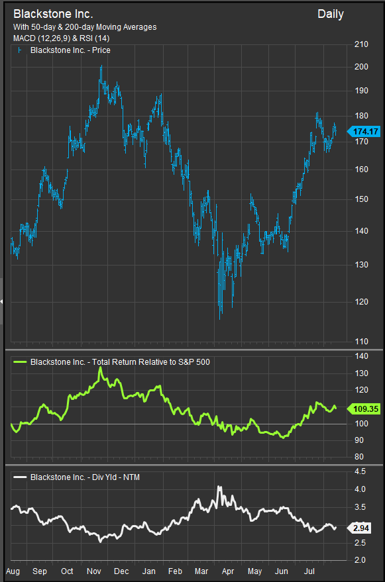Screen dimensions: 385x582
Task: Click the 2.5 dividend yield axis label
Action: coord(361,544)
